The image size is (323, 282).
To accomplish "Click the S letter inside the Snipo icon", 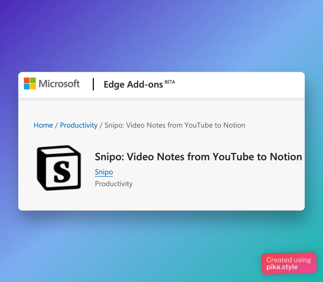I will tap(61, 172).
